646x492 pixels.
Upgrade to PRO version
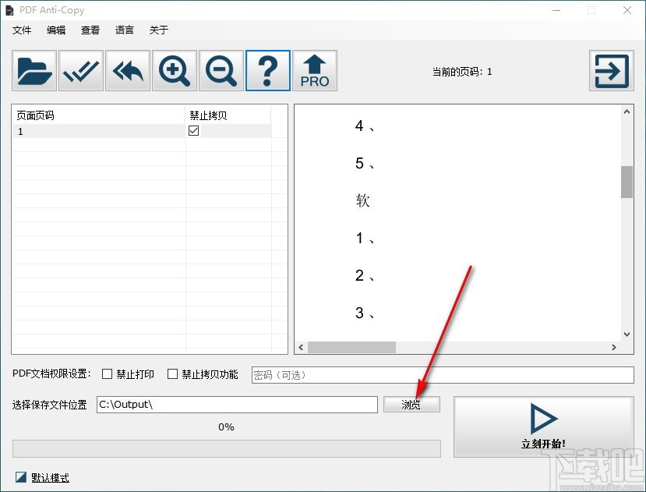coord(315,70)
